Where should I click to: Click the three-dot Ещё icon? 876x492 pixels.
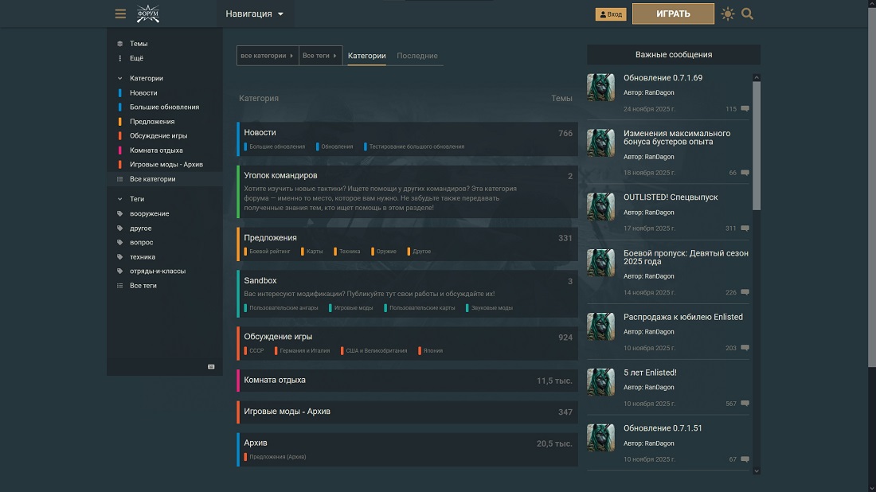(x=120, y=58)
